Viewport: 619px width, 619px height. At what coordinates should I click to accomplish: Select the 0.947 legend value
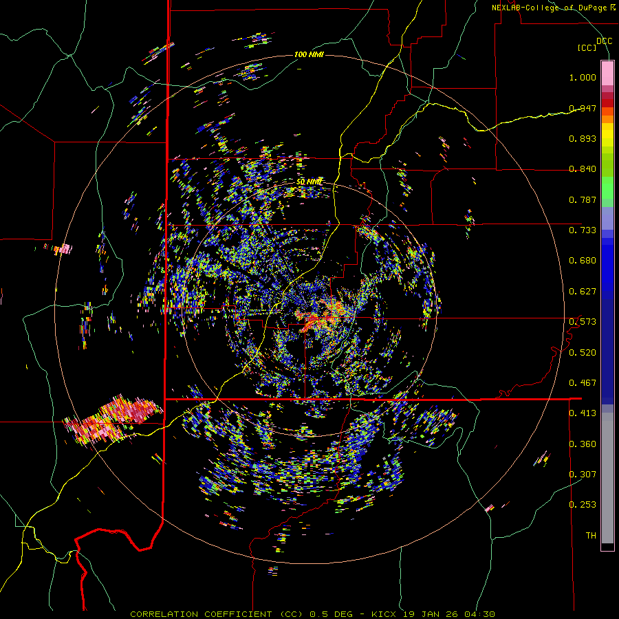click(x=583, y=108)
